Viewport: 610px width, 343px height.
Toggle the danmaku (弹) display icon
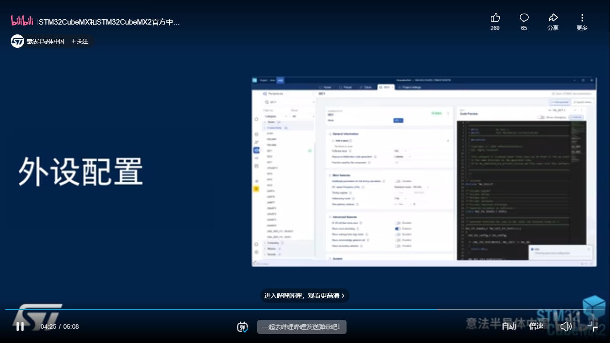tap(242, 327)
